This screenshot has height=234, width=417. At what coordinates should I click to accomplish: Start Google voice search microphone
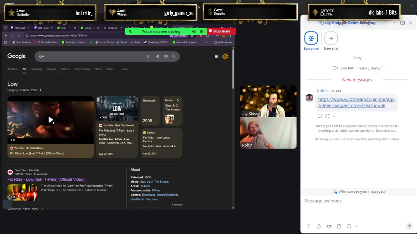pyautogui.click(x=158, y=57)
